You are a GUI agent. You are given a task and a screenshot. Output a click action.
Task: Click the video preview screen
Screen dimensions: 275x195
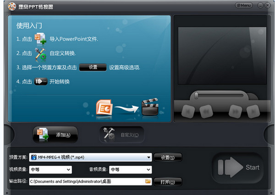click(222, 56)
